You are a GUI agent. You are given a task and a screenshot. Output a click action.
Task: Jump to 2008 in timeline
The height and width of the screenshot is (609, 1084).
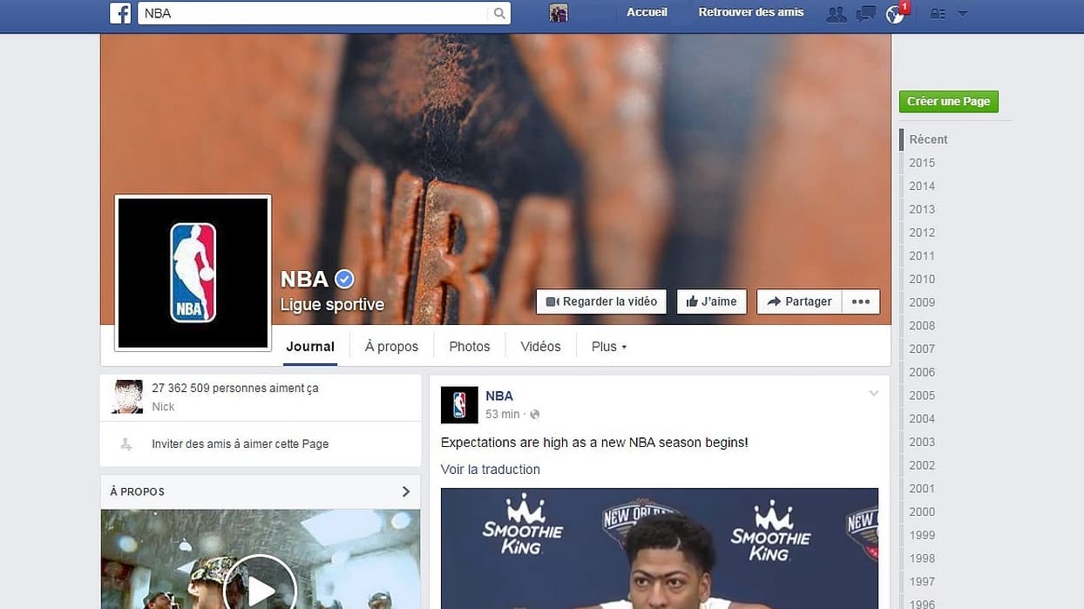tap(922, 326)
